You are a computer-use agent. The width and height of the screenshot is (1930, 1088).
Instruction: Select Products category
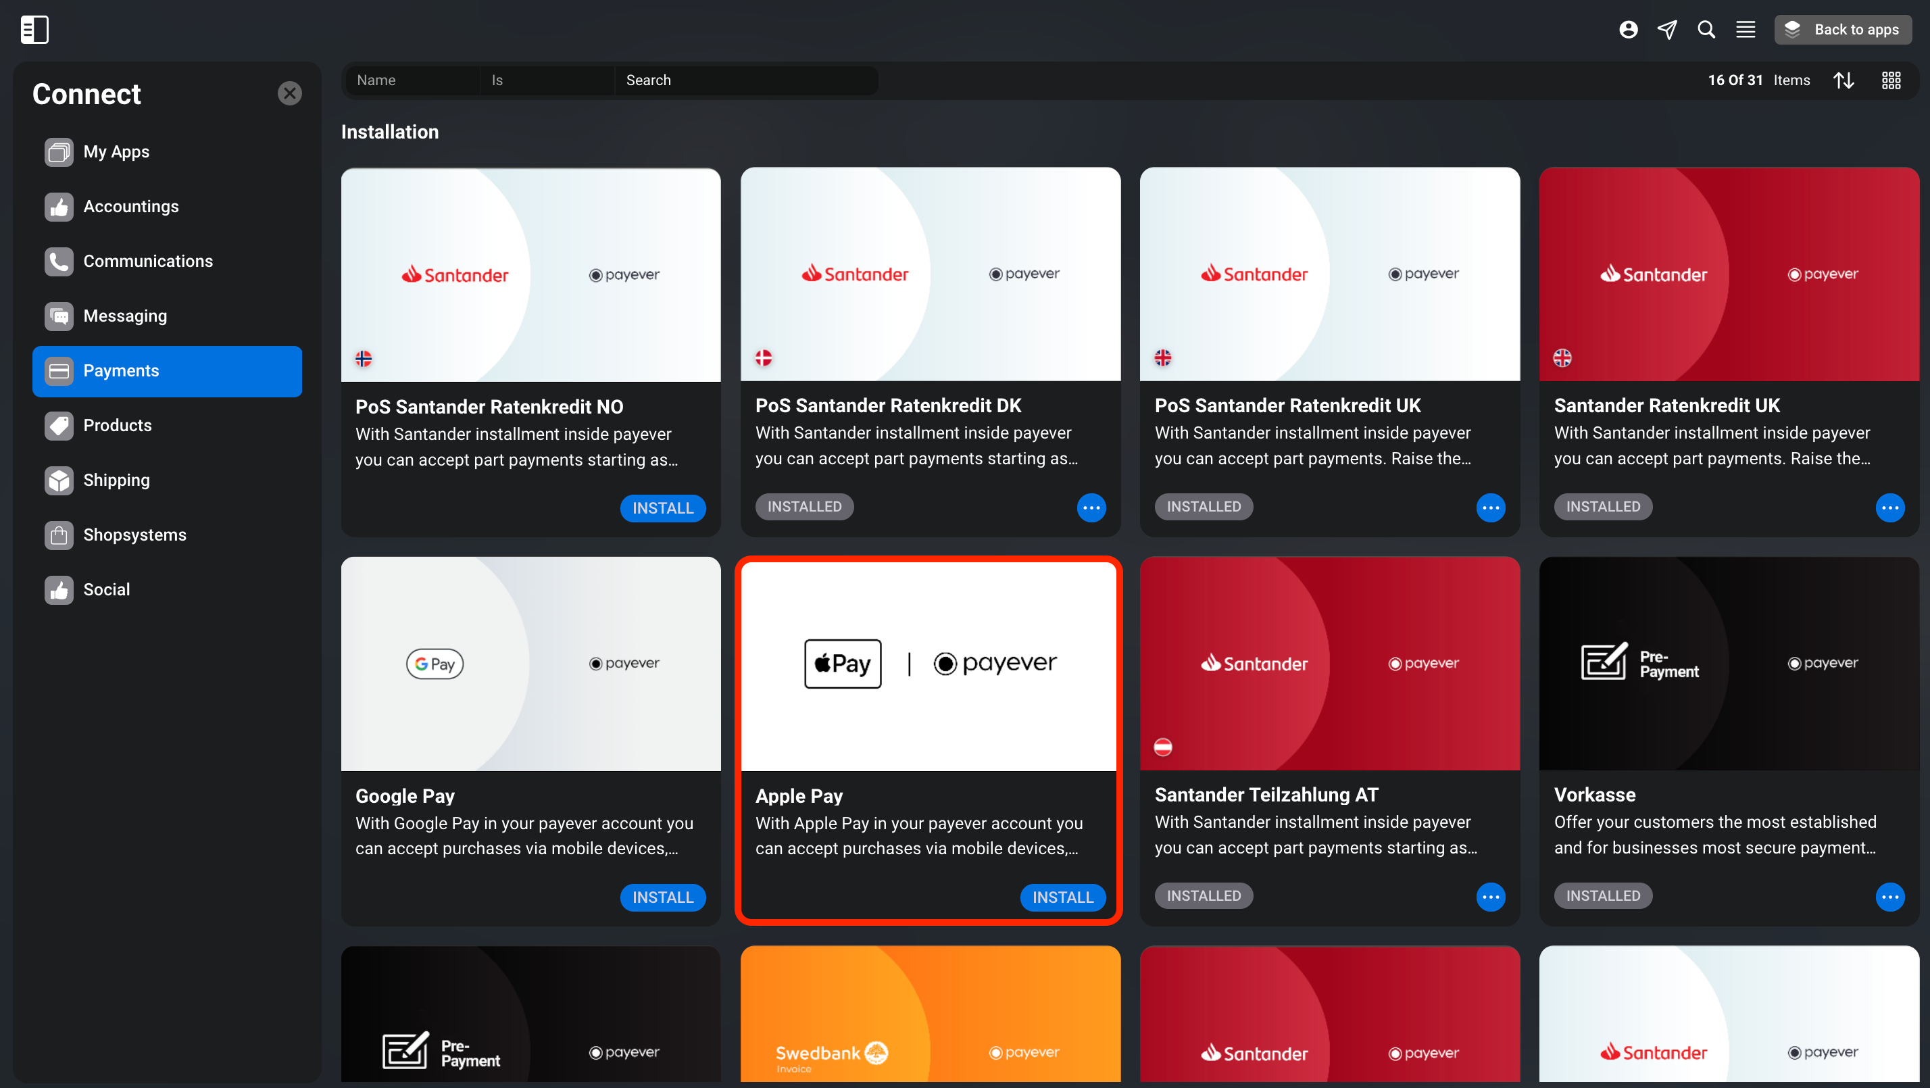coord(167,426)
